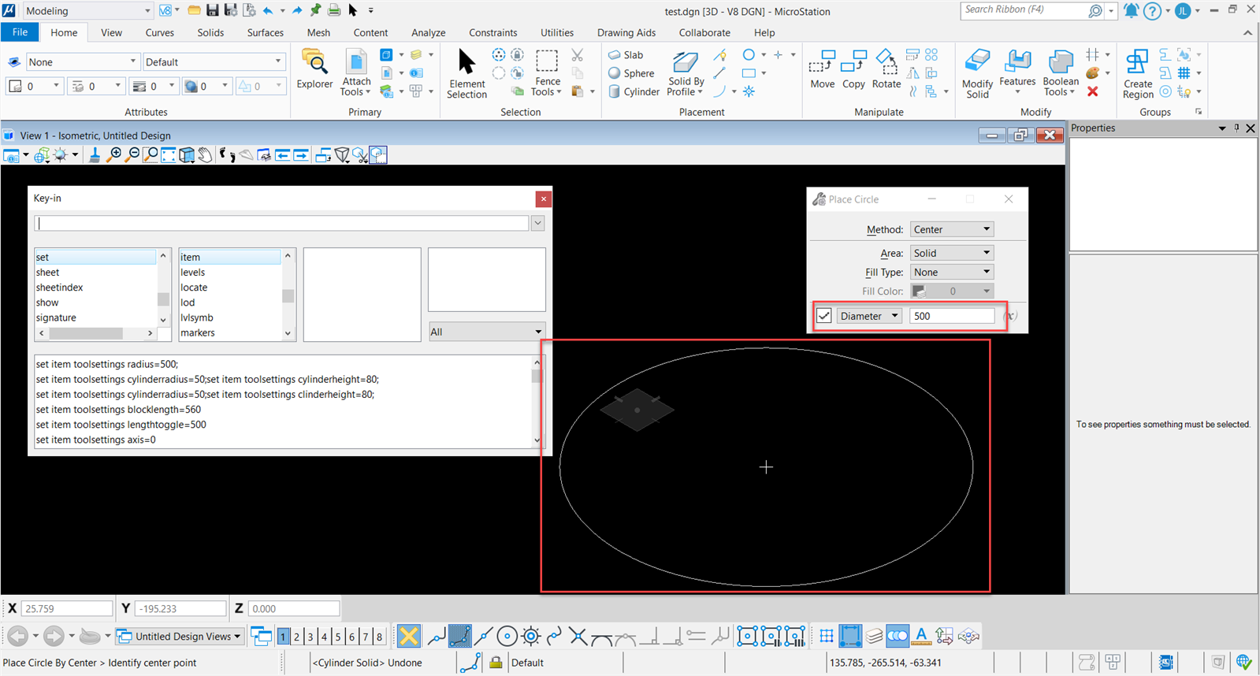Toggle view number 5
The image size is (1260, 676).
(x=338, y=637)
